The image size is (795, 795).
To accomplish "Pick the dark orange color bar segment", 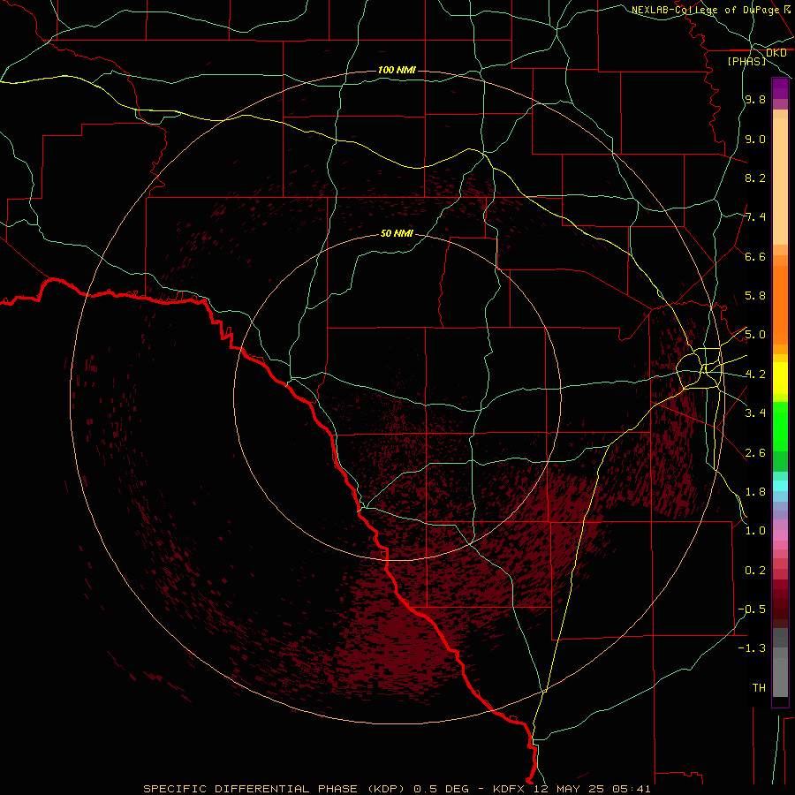I will [x=780, y=304].
